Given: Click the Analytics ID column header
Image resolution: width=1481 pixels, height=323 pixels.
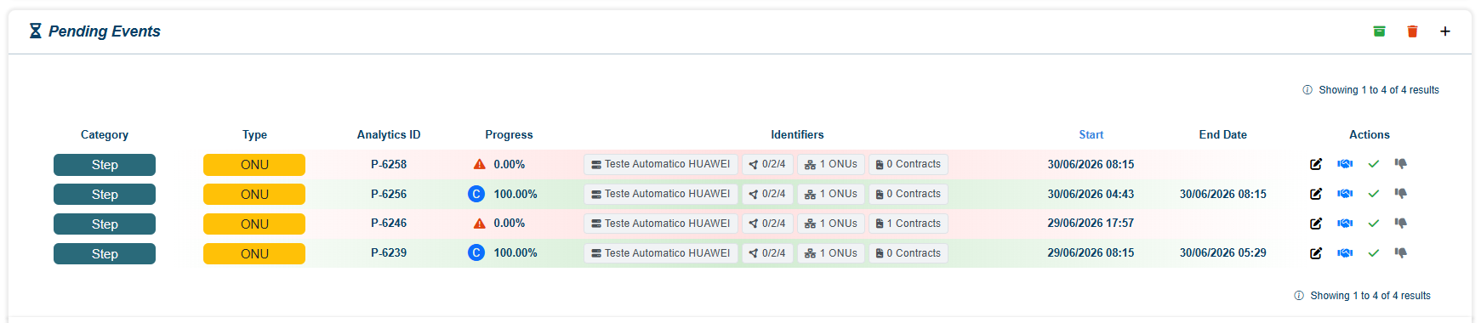Looking at the screenshot, I should point(389,134).
